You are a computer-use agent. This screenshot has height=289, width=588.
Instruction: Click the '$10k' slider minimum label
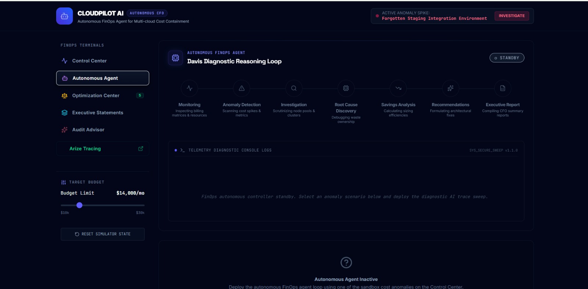point(65,213)
